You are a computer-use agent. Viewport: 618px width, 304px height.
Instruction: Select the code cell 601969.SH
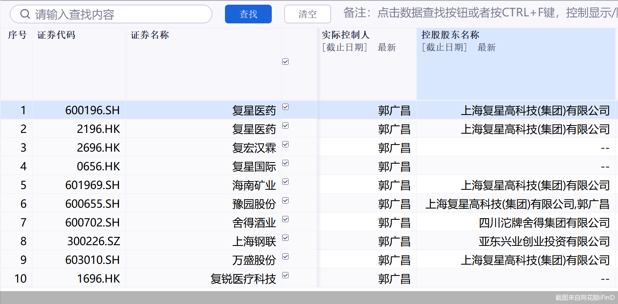click(79, 185)
